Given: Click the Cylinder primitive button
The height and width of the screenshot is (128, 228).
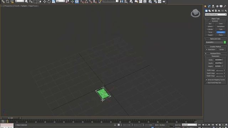Looking at the screenshot, I should click(210, 29).
